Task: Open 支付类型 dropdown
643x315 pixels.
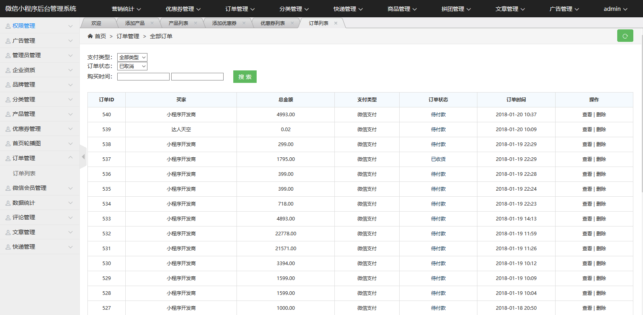Action: click(132, 57)
